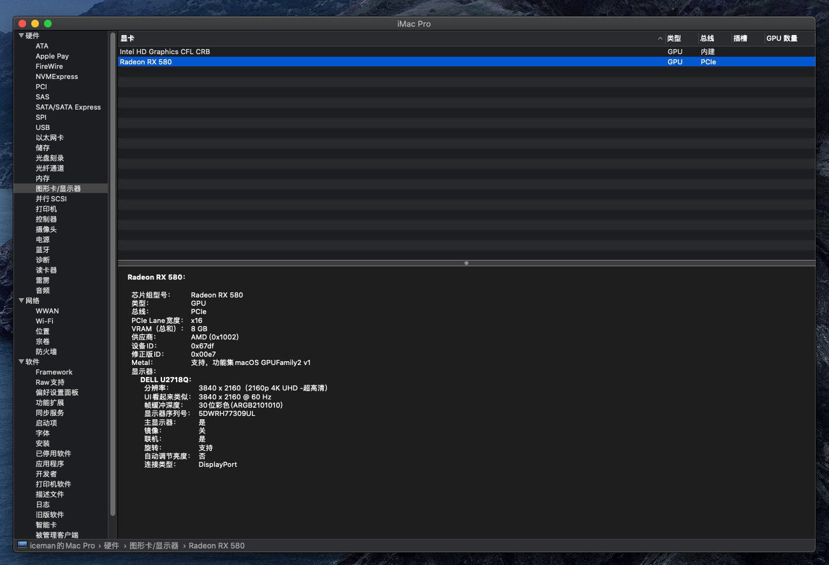Select NVMExpress in the sidebar
829x565 pixels.
pyautogui.click(x=57, y=76)
